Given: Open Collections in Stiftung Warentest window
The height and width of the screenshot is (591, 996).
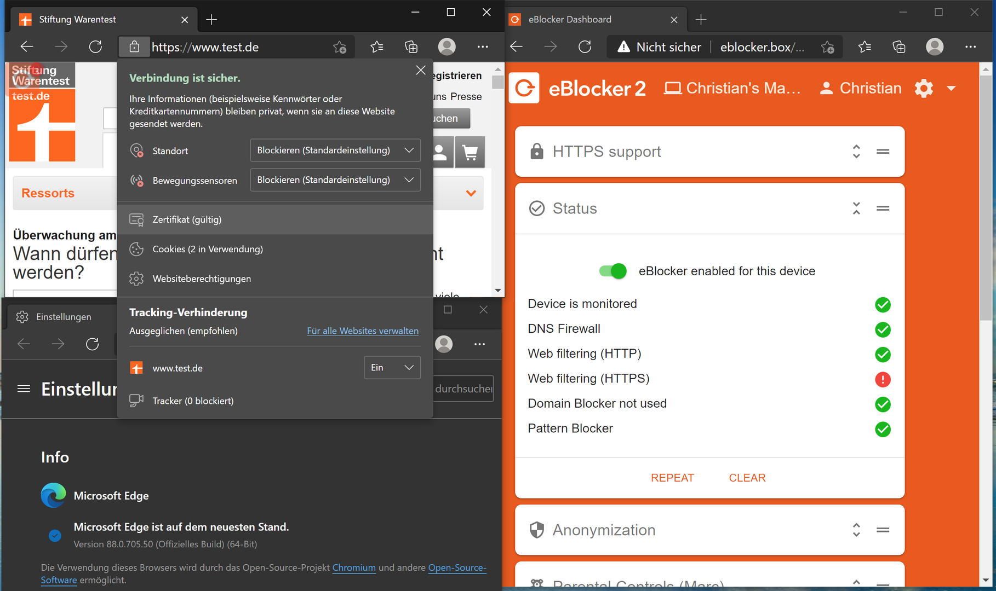Looking at the screenshot, I should pos(411,47).
